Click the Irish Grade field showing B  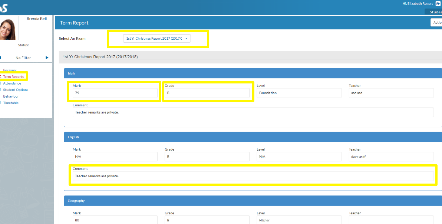(207, 93)
